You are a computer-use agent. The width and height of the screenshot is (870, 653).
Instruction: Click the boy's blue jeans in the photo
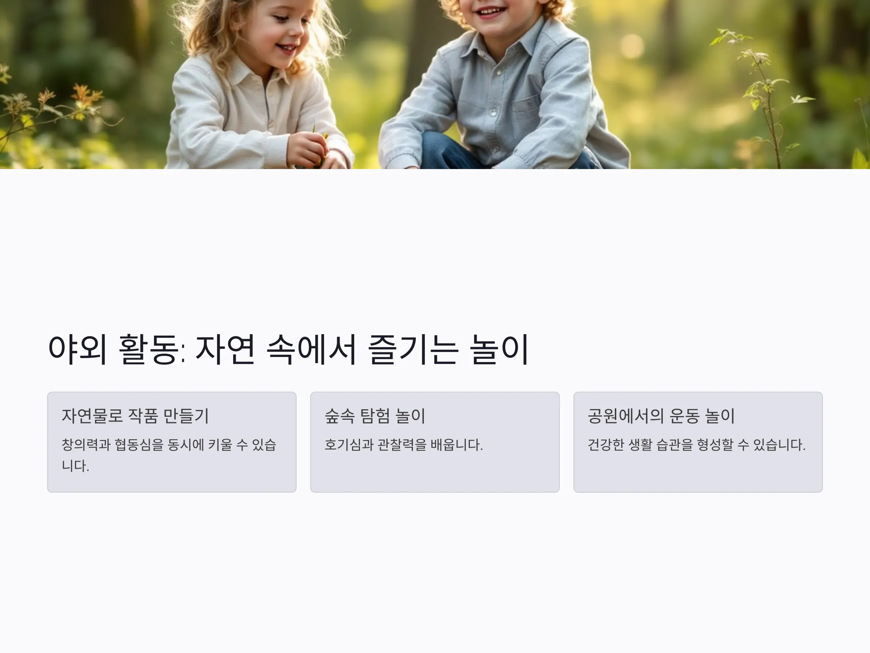pos(456,152)
